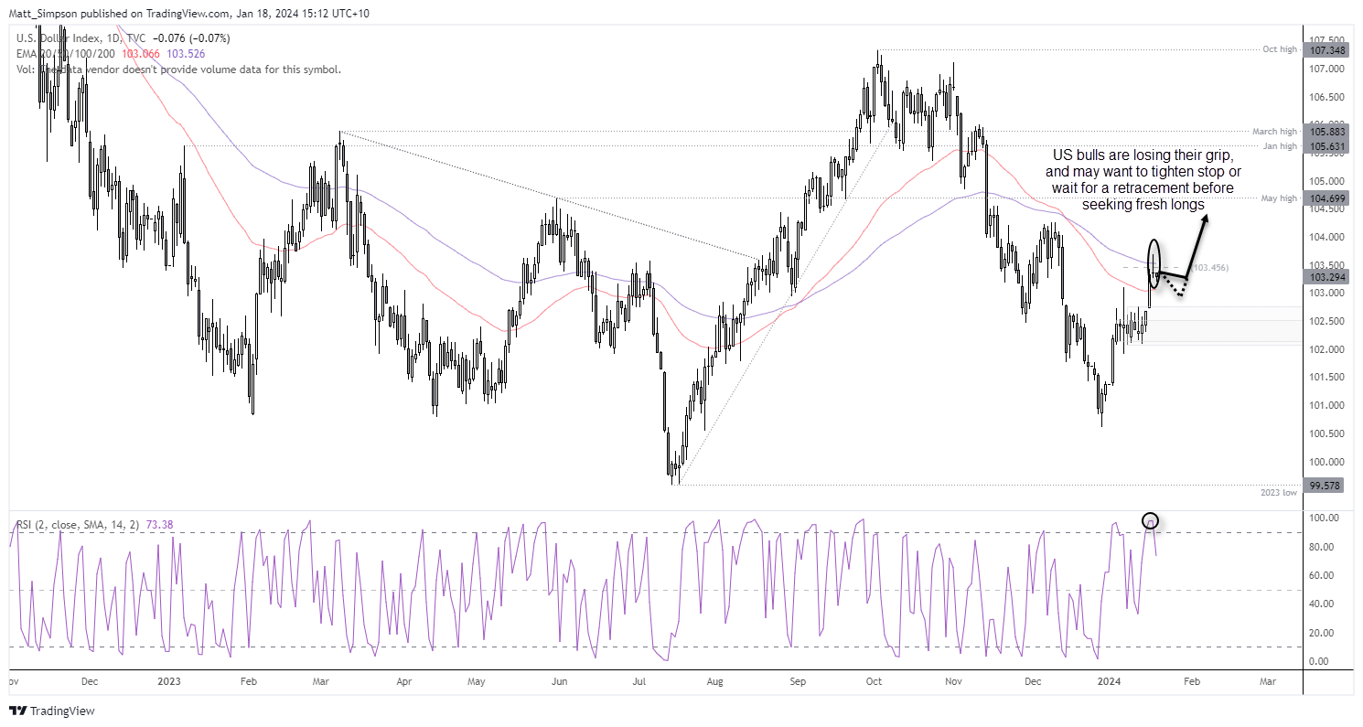Click the Vol data vendor notice line
The image size is (1363, 727).
179,69
